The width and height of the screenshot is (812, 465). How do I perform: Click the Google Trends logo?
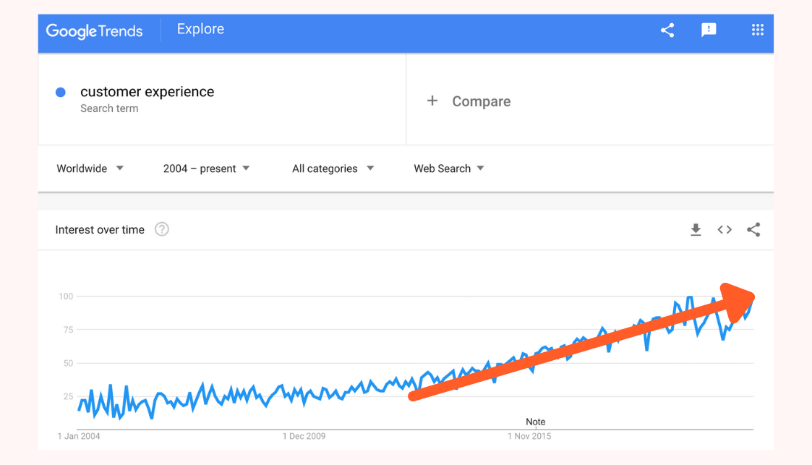click(x=94, y=31)
